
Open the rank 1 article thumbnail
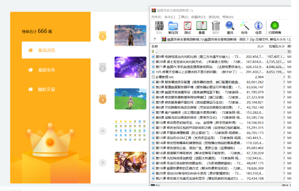pyautogui.click(x=130, y=35)
